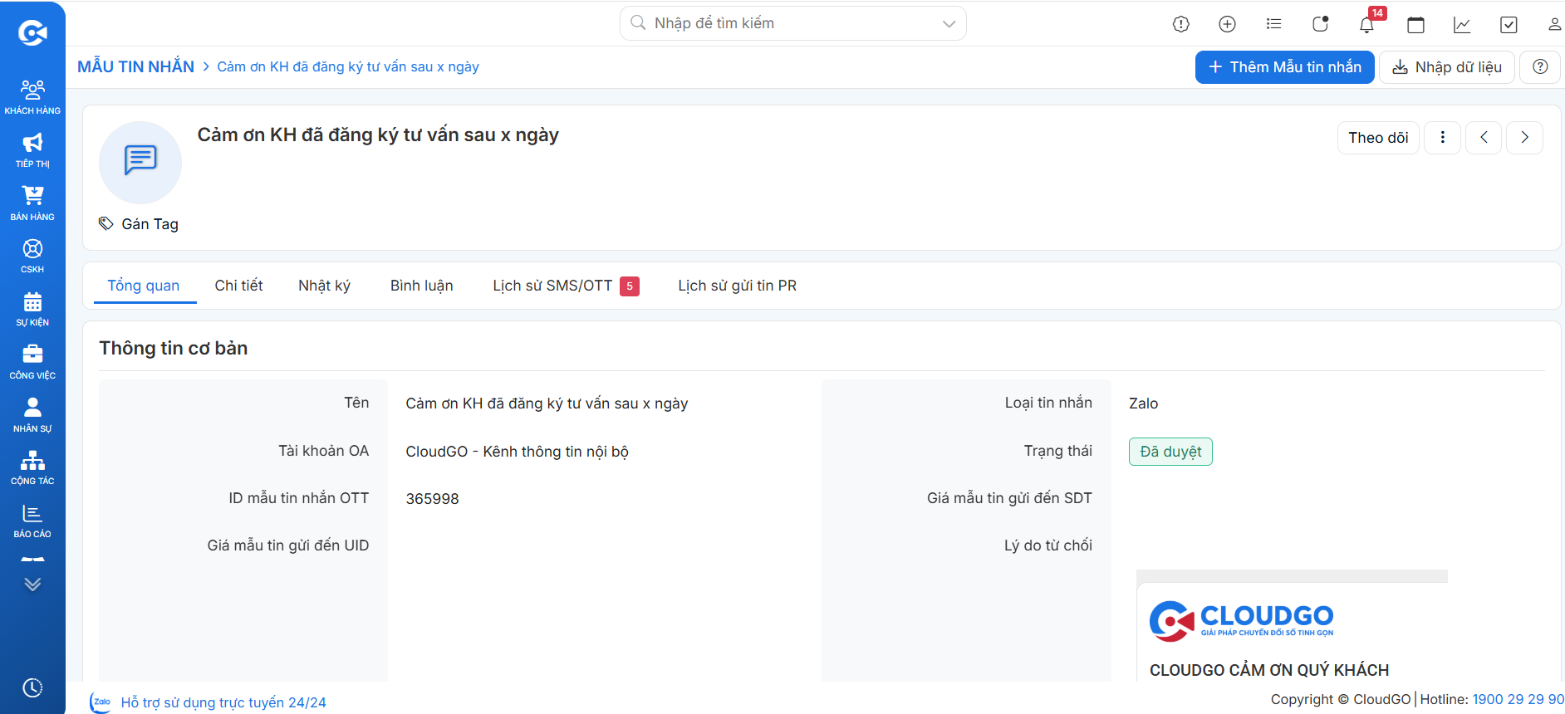Image resolution: width=1565 pixels, height=714 pixels.
Task: Click the Theo dõi follow button
Action: [x=1378, y=138]
